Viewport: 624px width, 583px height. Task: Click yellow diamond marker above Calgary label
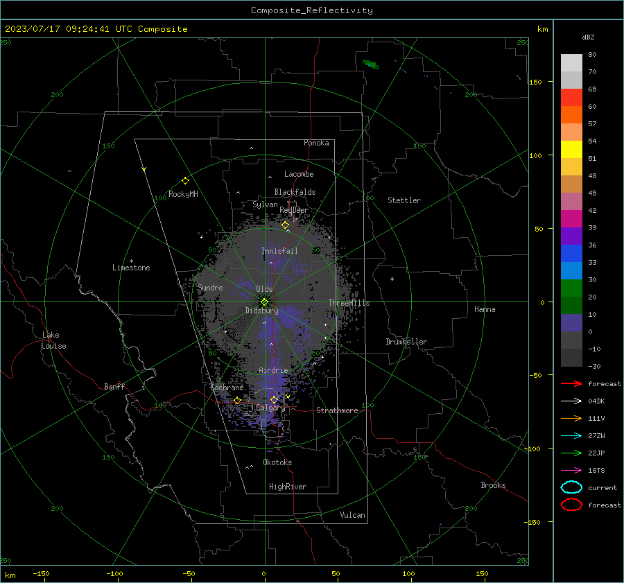pyautogui.click(x=274, y=399)
